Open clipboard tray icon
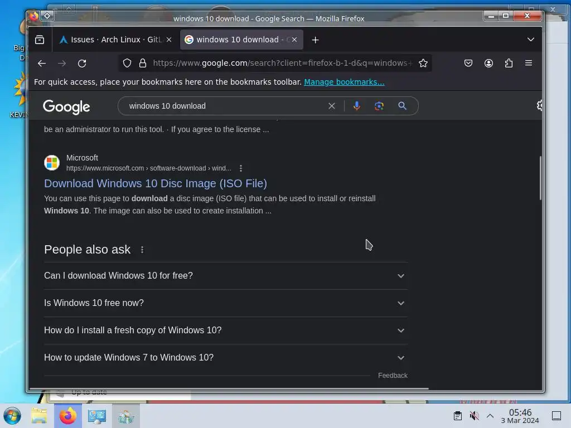This screenshot has height=428, width=571. [458, 416]
